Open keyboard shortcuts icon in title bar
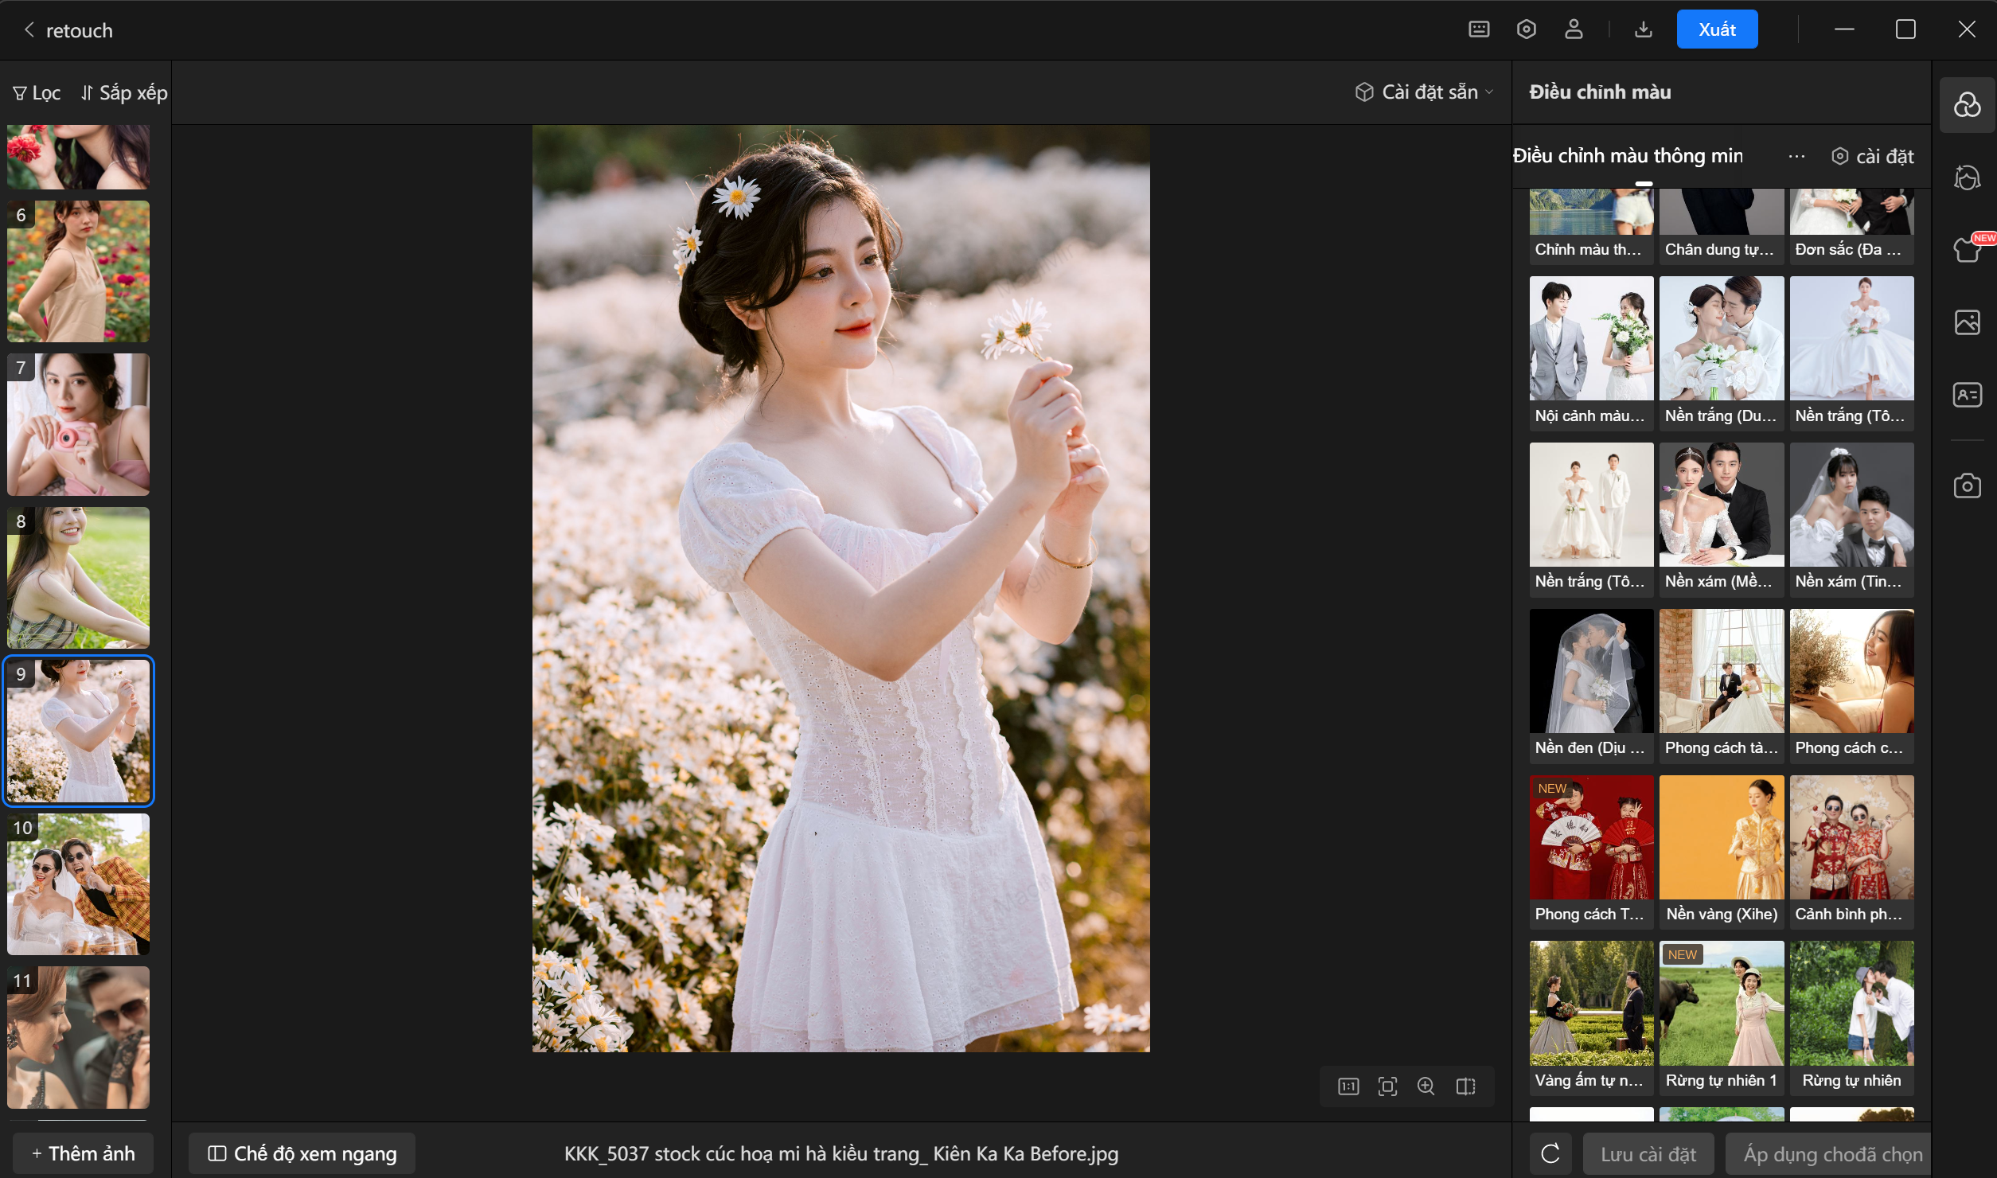The image size is (1997, 1178). [1479, 29]
